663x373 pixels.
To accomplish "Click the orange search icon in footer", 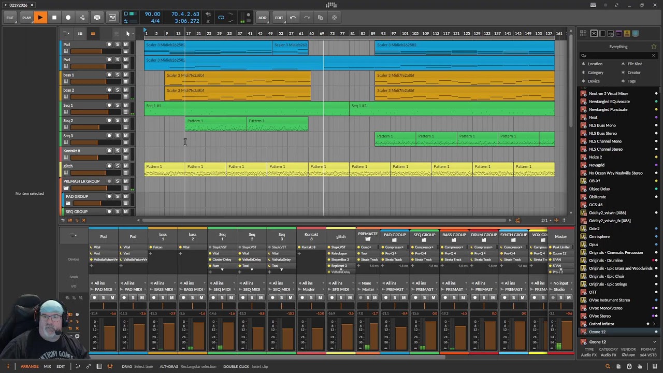I will coord(608,366).
